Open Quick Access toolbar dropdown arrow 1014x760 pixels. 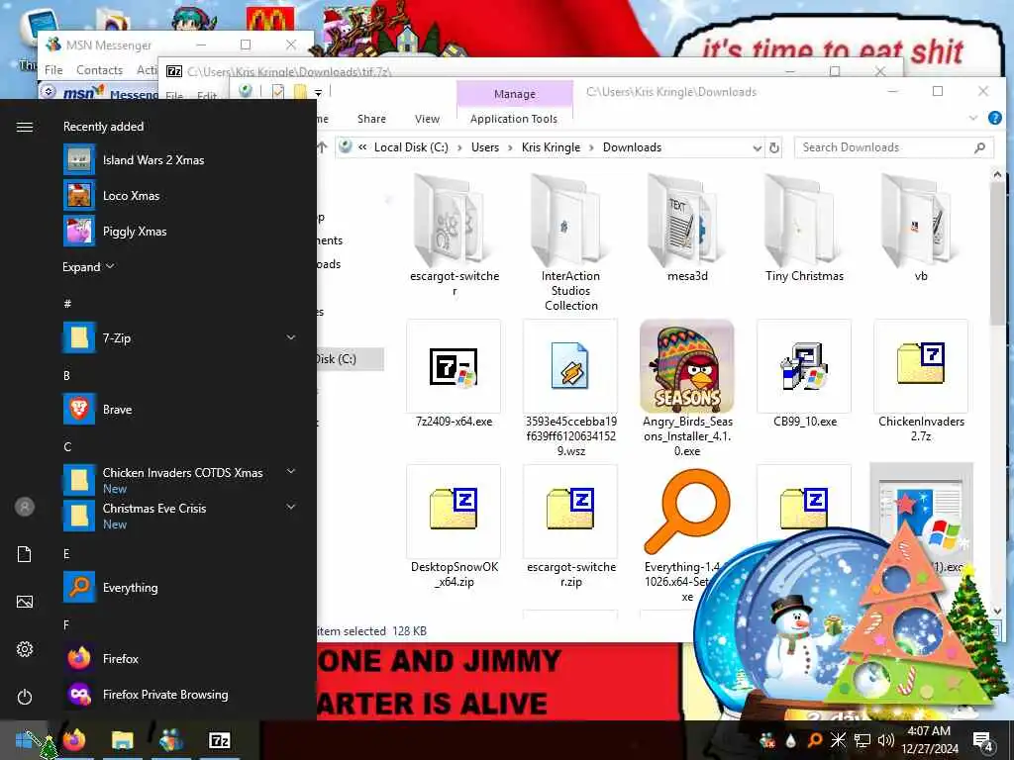pos(318,92)
